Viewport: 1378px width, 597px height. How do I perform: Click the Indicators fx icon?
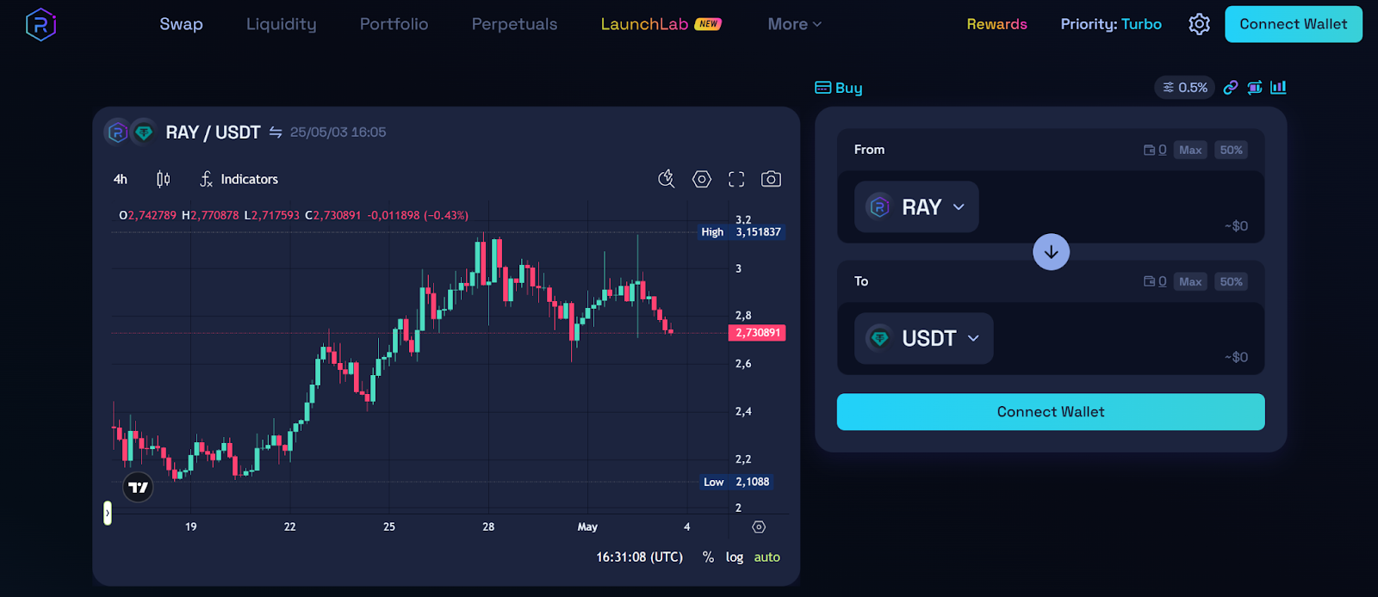[206, 179]
